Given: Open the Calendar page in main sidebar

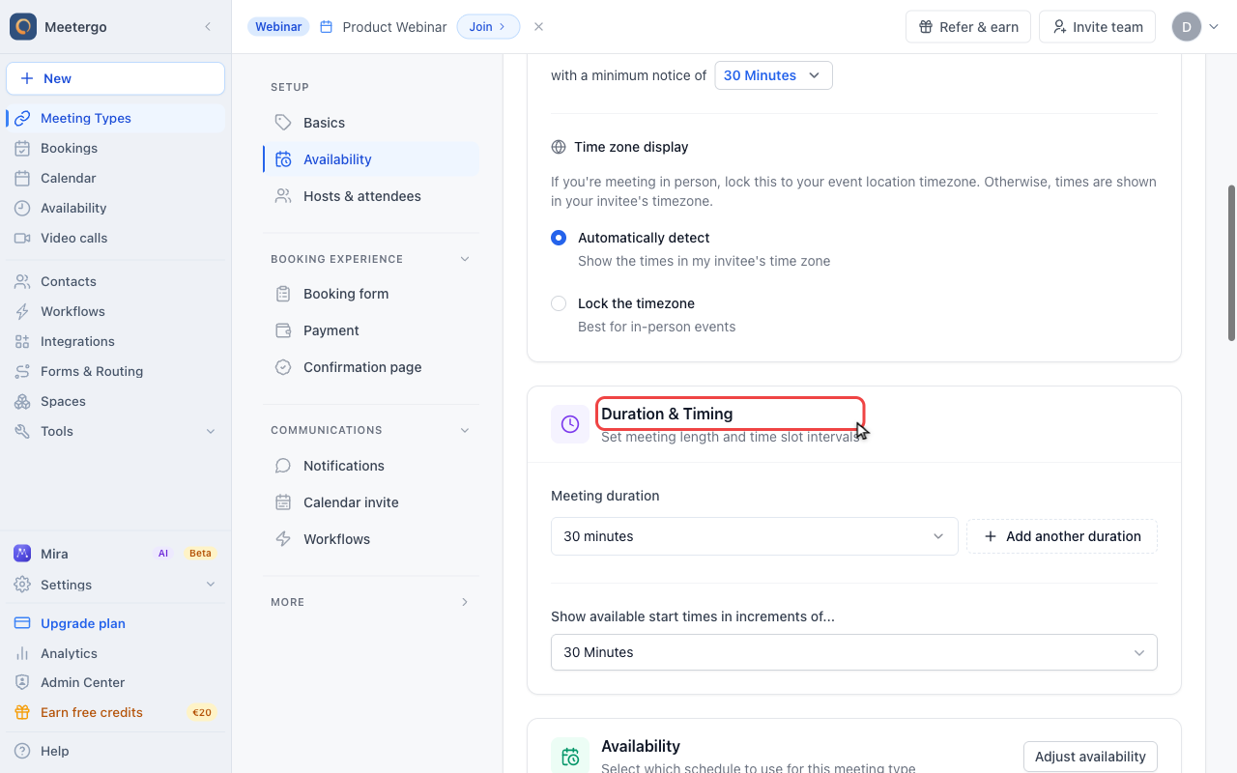Looking at the screenshot, I should point(116,178).
